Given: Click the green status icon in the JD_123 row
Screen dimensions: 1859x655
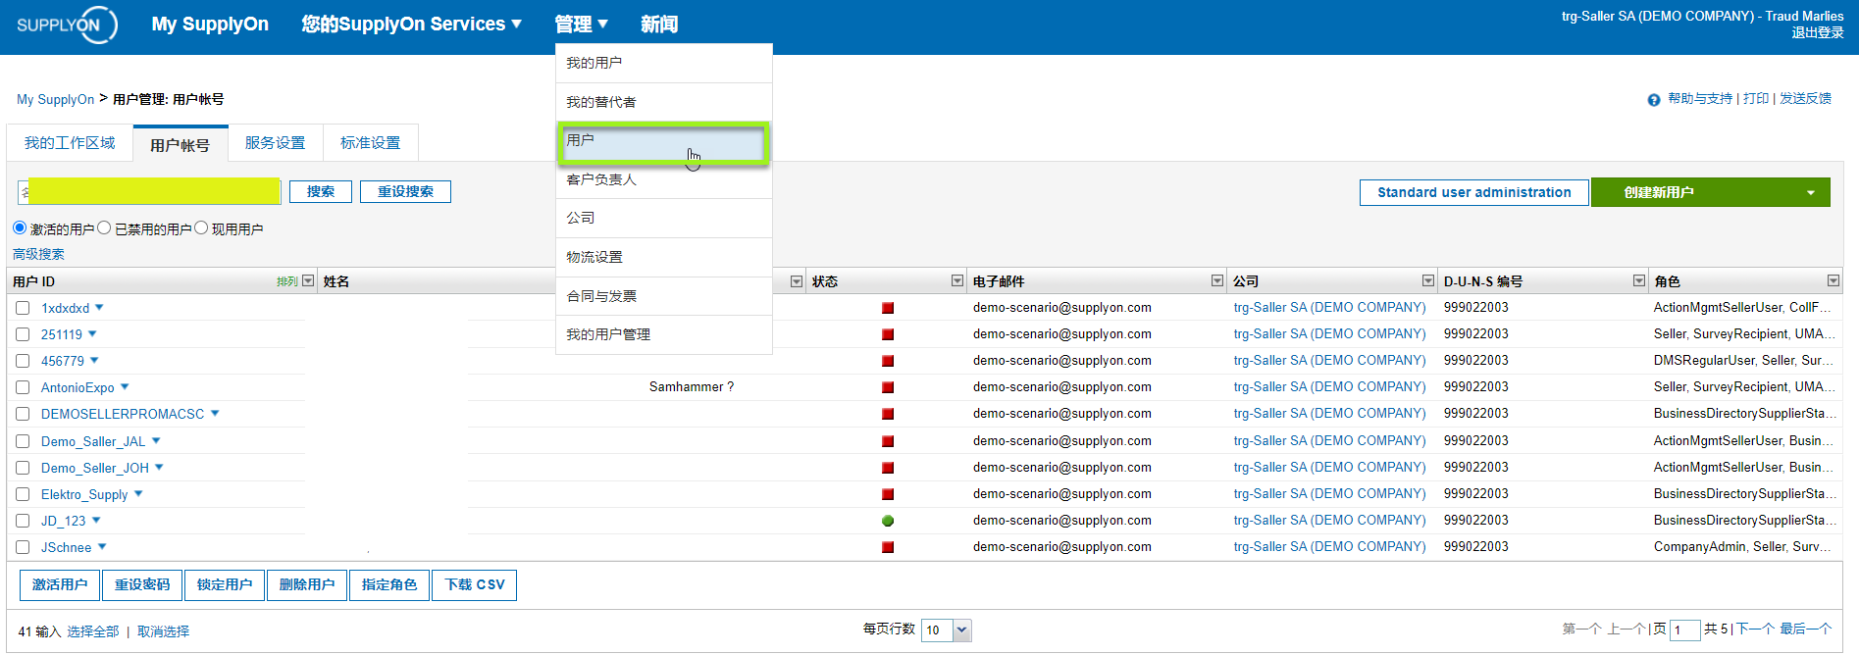Looking at the screenshot, I should pos(888,521).
